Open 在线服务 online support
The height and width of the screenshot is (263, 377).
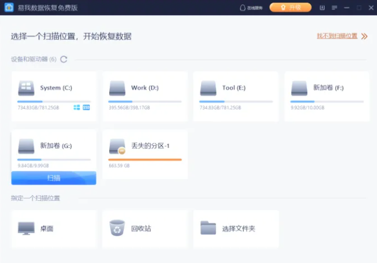[x=251, y=8]
